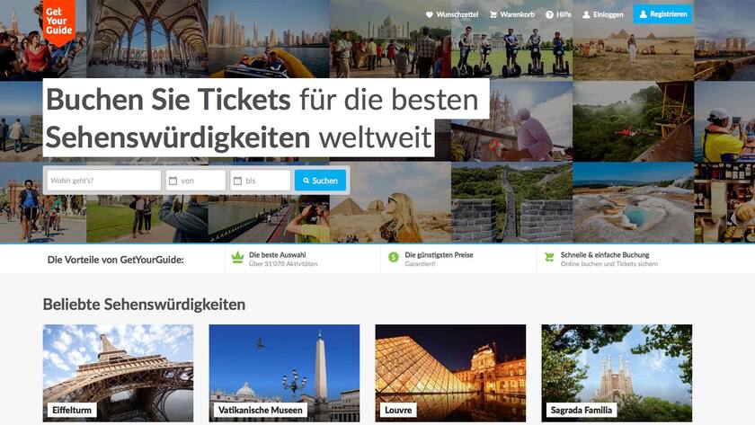The height and width of the screenshot is (425, 755).
Task: Click the Hilfe question mark icon
Action: point(549,15)
